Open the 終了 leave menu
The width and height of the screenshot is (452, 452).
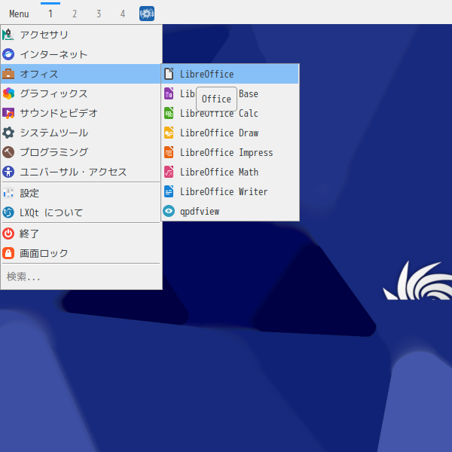[x=81, y=234]
